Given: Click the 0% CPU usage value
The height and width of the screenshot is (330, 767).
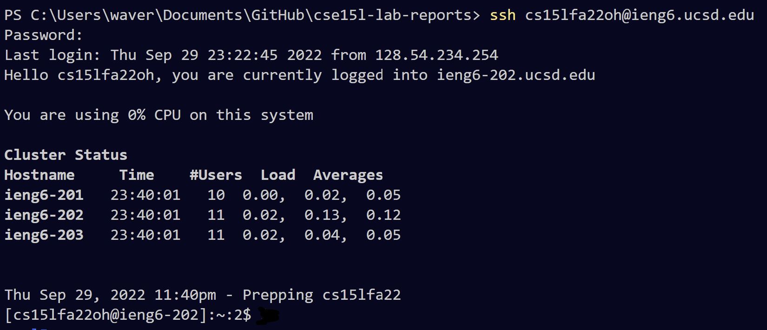Looking at the screenshot, I should point(137,115).
